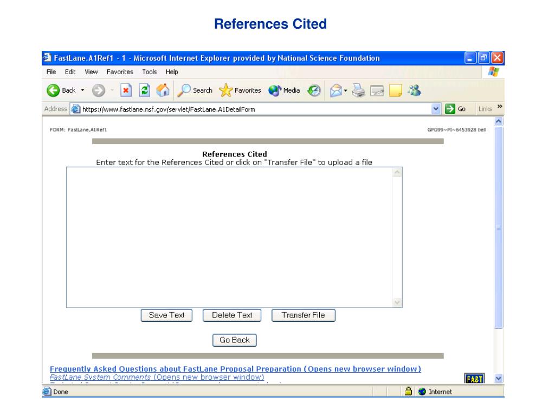Click the address bar URL field

point(255,109)
